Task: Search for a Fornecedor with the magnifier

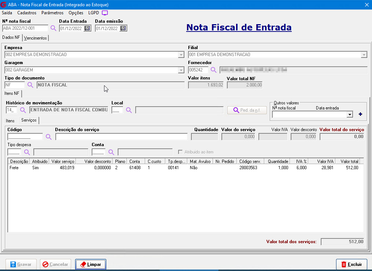Action: click(214, 70)
